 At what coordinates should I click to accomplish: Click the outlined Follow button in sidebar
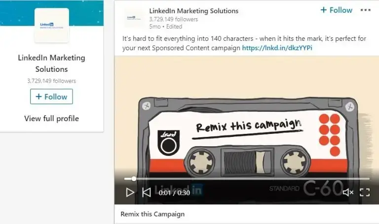point(51,96)
